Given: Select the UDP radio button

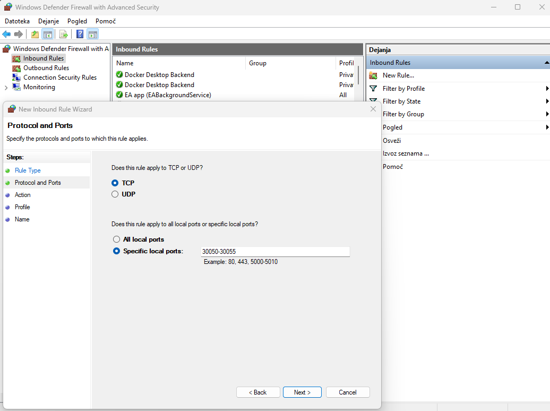Looking at the screenshot, I should 115,194.
